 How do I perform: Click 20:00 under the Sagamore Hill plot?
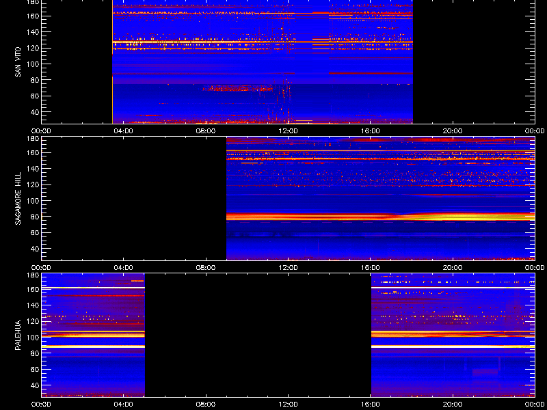click(x=453, y=268)
